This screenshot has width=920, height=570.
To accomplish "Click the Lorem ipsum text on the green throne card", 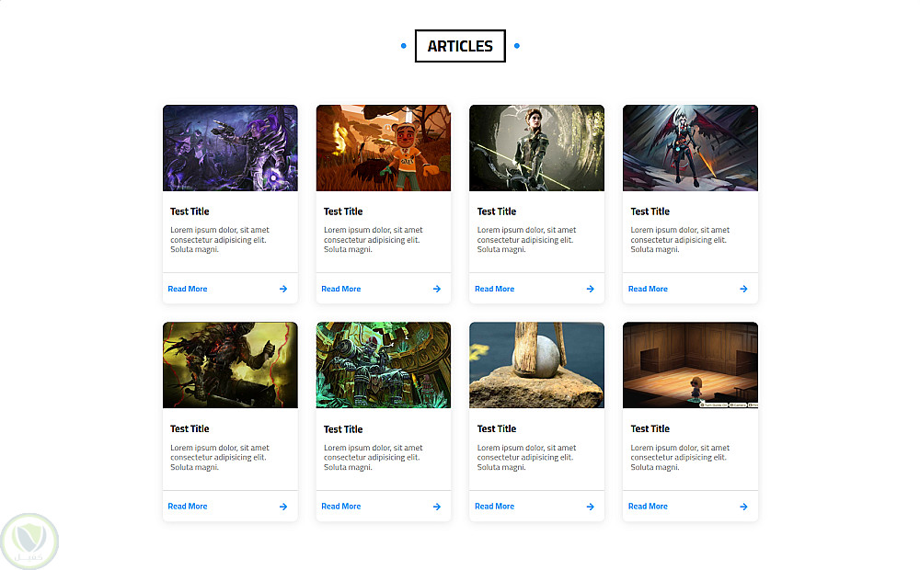I will click(374, 458).
